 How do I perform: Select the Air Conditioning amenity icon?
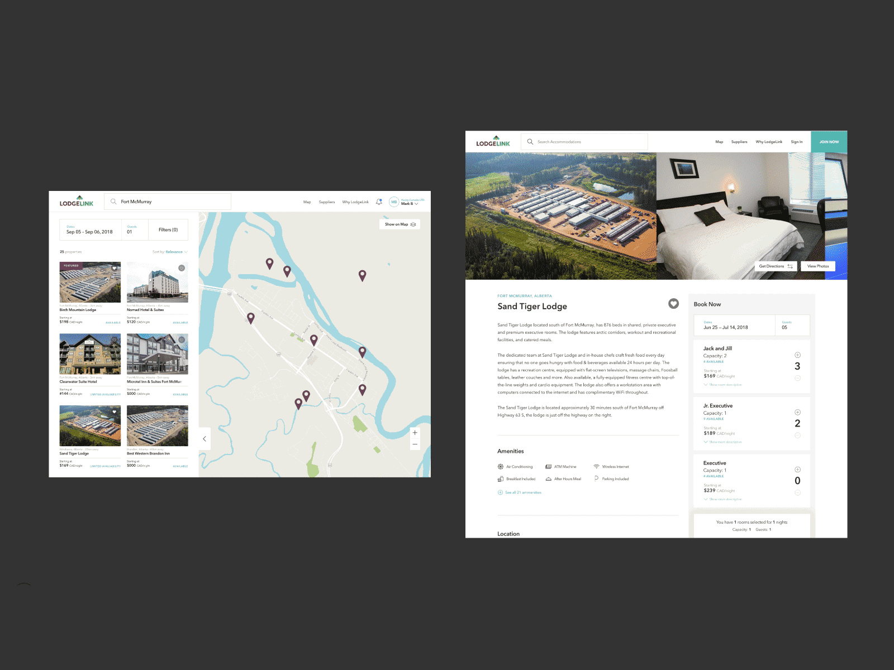point(501,467)
